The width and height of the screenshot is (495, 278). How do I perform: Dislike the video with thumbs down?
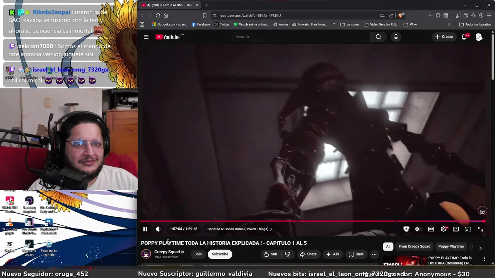[x=287, y=254]
